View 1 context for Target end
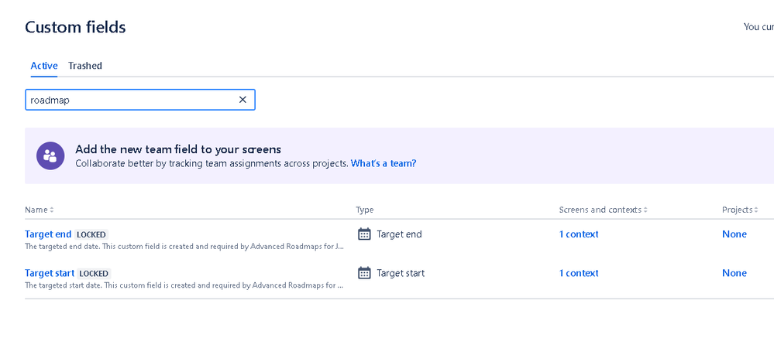This screenshot has height=355, width=774. click(579, 234)
